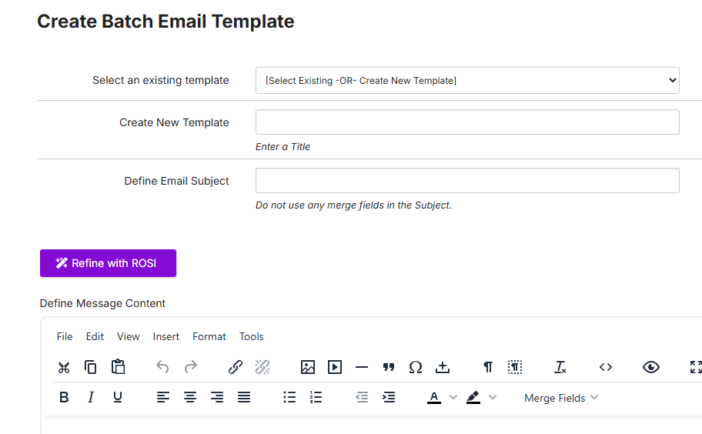Image resolution: width=702 pixels, height=434 pixels.
Task: Click the Define Message Content label
Action: click(102, 303)
